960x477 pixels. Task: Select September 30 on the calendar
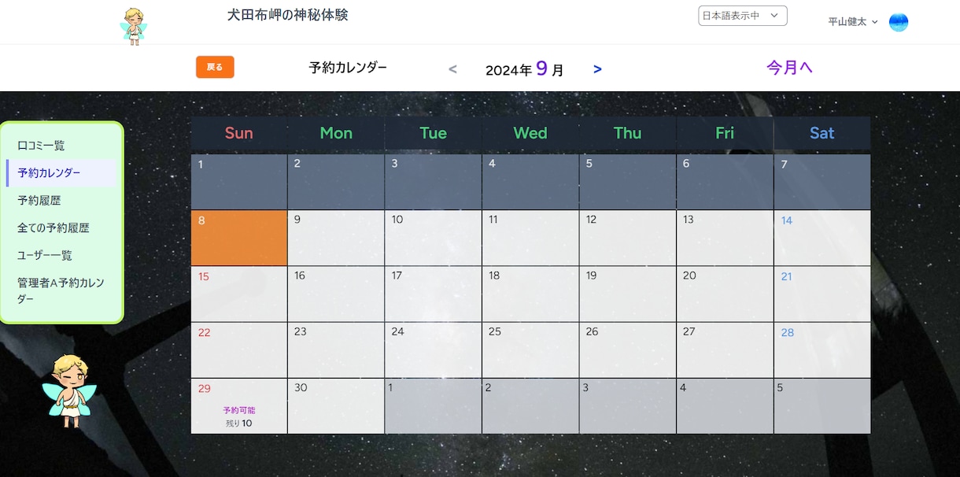[x=336, y=406]
